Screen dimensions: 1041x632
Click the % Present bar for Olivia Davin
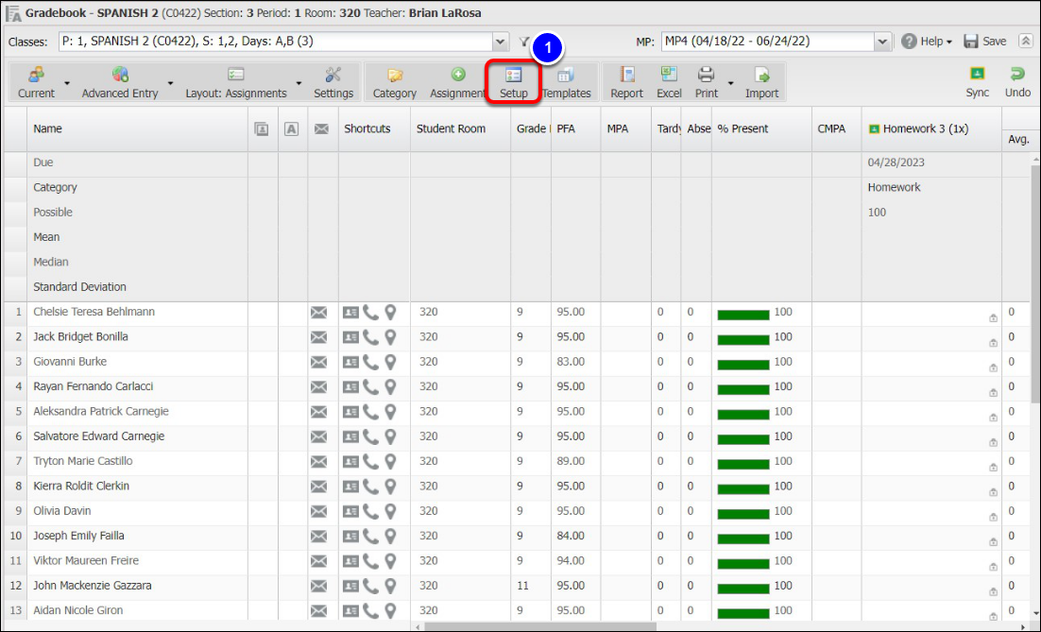(742, 514)
